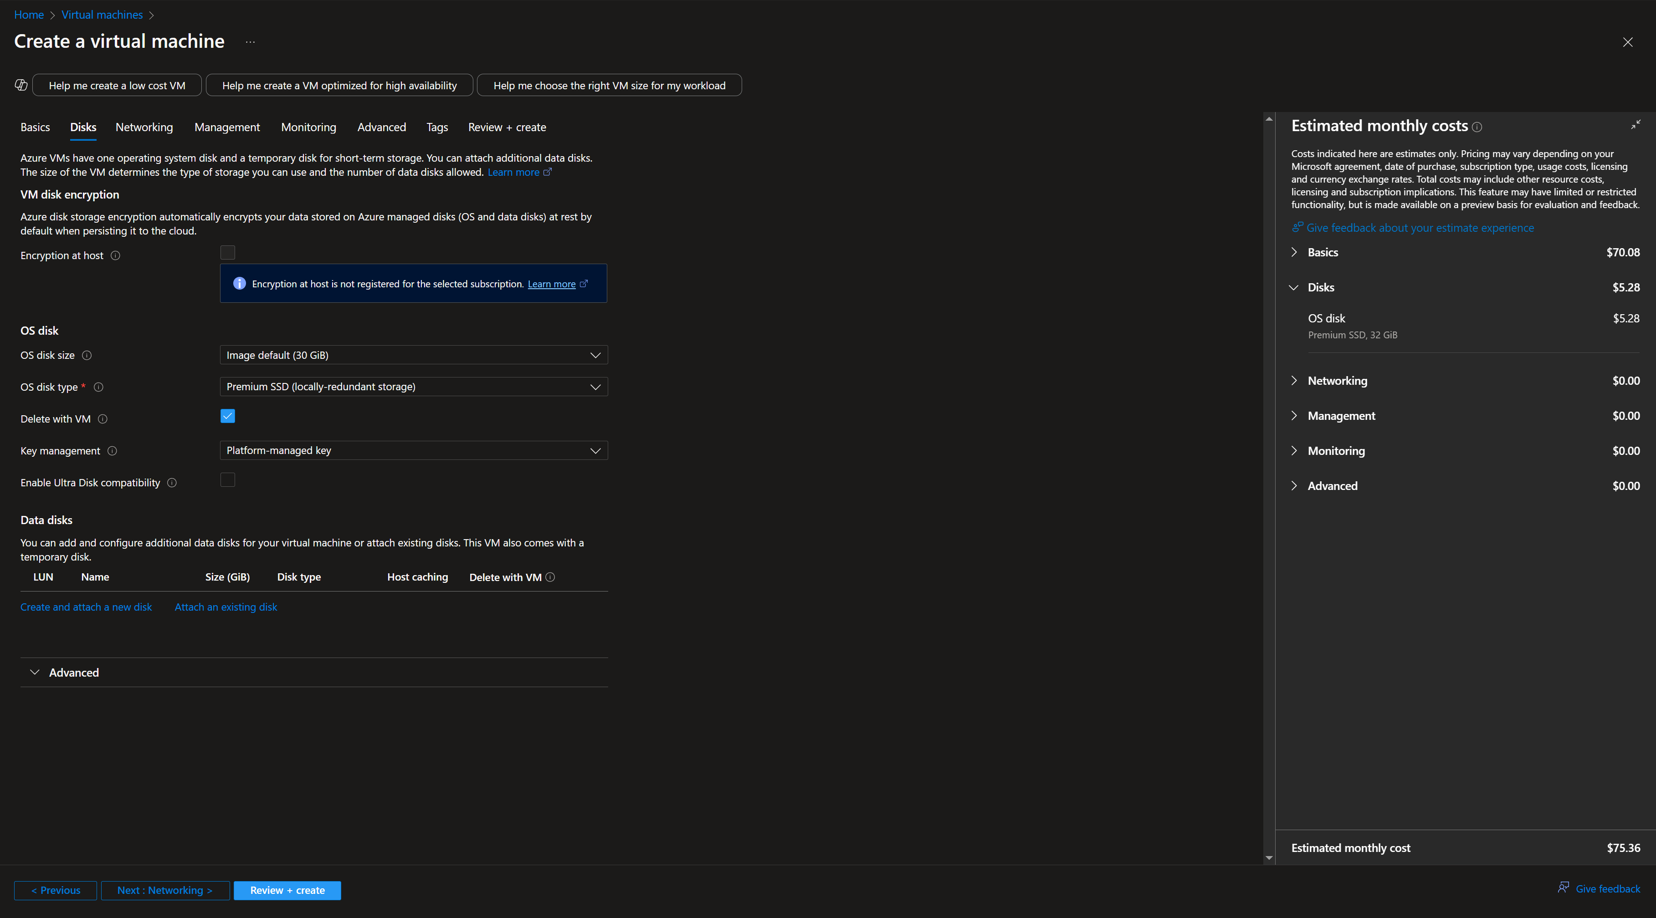Image resolution: width=1656 pixels, height=918 pixels.
Task: Enable Encryption at host
Action: [227, 252]
